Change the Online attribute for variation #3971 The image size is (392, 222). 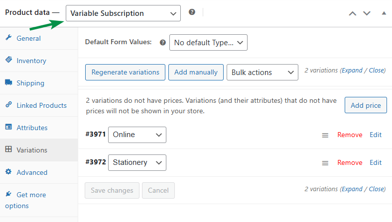[137, 135]
